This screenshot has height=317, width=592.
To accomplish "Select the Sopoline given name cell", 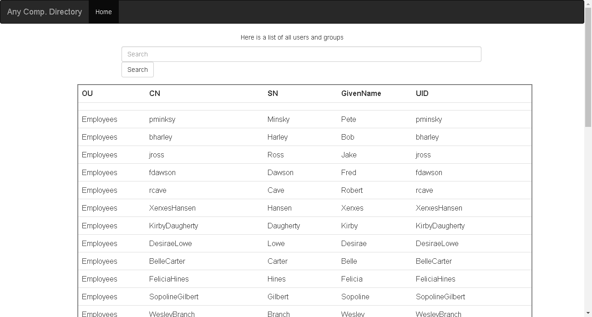I will [355, 297].
